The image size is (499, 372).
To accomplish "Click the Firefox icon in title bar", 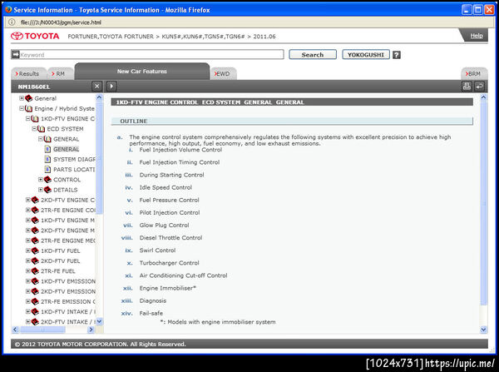I will click(8, 9).
